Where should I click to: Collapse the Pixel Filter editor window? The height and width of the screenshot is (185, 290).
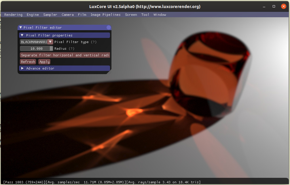pyautogui.click(x=20, y=28)
